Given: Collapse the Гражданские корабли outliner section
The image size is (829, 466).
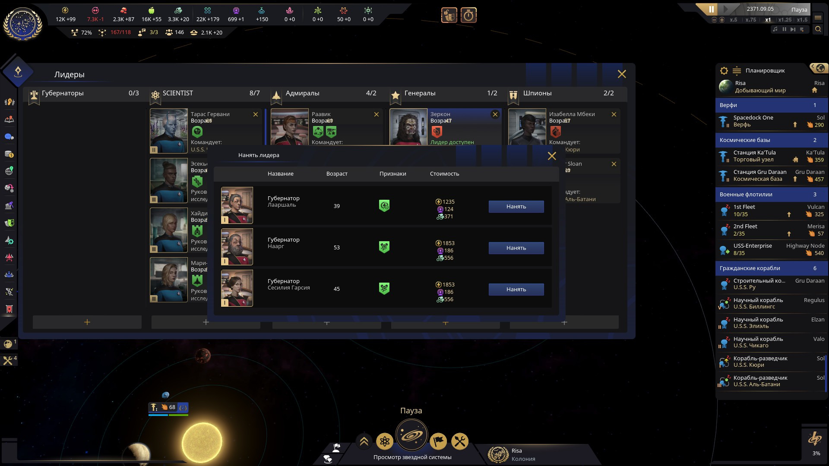Looking at the screenshot, I should click(771, 268).
